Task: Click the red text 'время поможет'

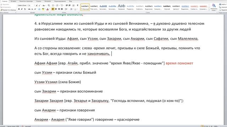Action: click(x=179, y=63)
